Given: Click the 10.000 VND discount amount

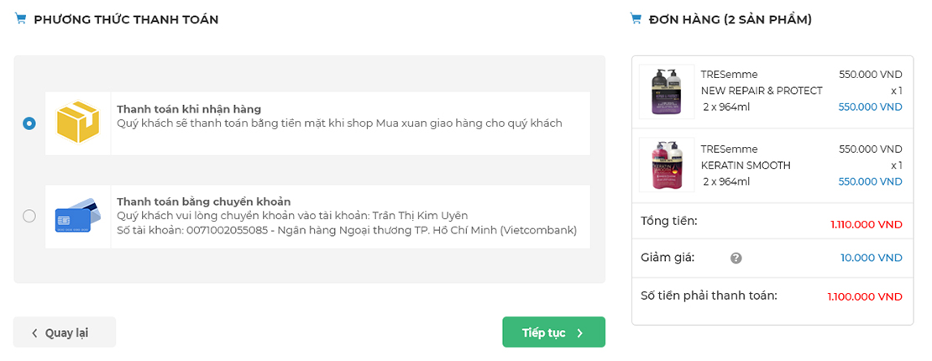Looking at the screenshot, I should [872, 258].
